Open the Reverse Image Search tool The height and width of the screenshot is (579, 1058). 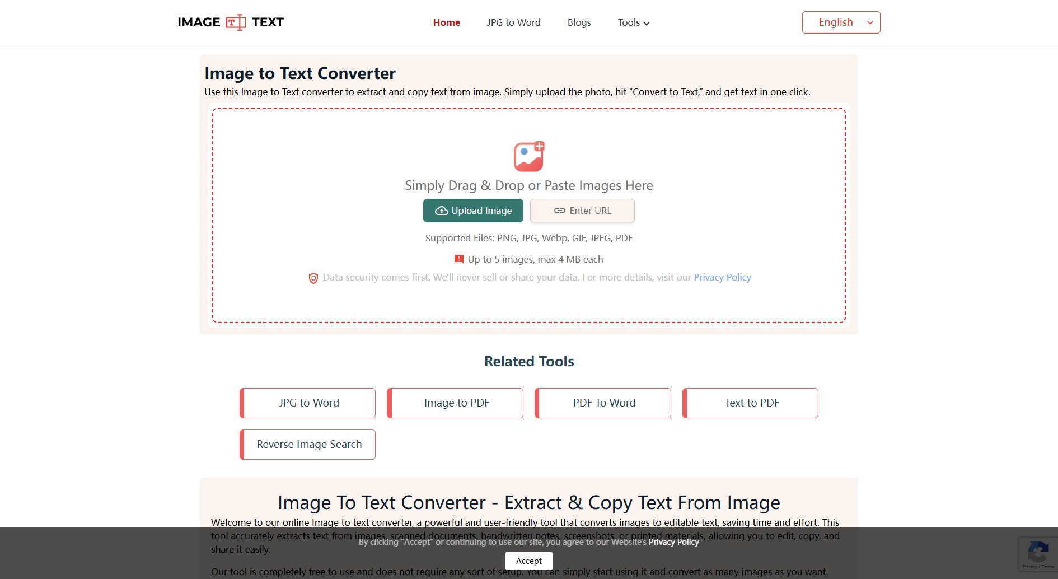[x=308, y=445]
